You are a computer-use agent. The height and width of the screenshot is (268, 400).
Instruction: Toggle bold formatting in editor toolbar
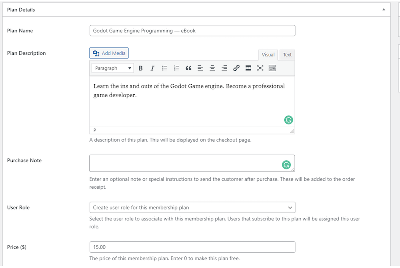pyautogui.click(x=140, y=68)
